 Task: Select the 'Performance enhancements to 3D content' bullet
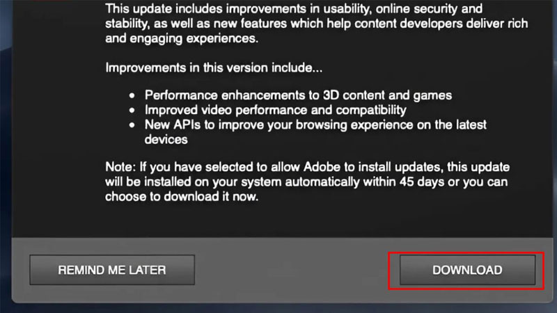tap(298, 95)
